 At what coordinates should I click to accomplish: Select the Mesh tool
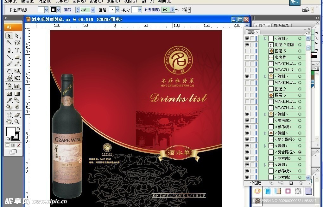[9, 94]
